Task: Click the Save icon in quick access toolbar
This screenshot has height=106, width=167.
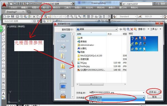Action: click(x=19, y=4)
